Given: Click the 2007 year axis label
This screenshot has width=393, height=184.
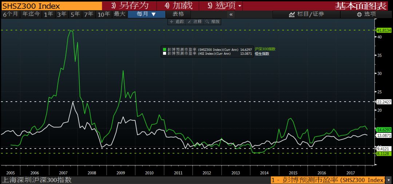Looking at the screenshot, I should [x=63, y=173].
